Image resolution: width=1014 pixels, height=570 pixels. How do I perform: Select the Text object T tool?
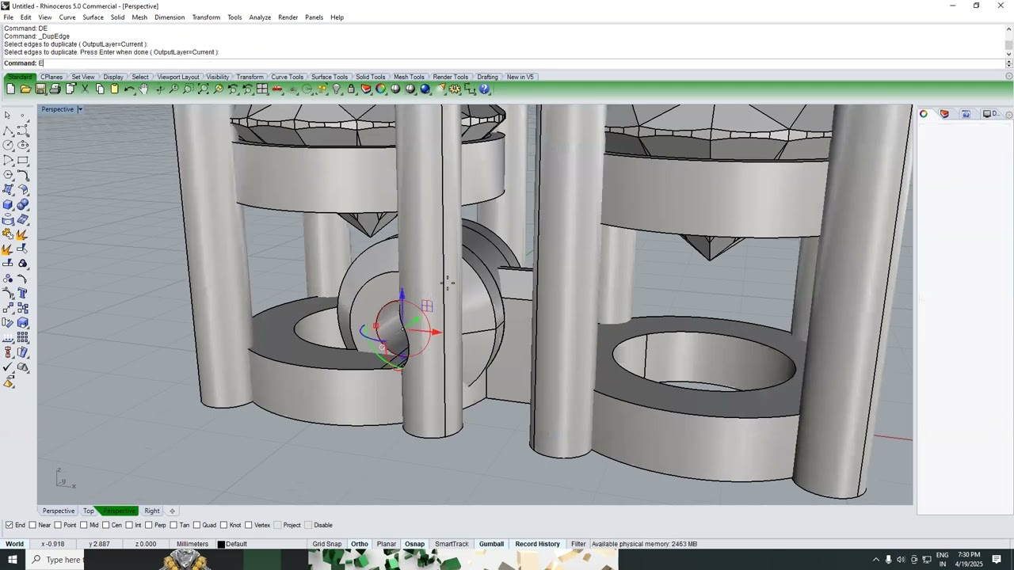(22, 293)
